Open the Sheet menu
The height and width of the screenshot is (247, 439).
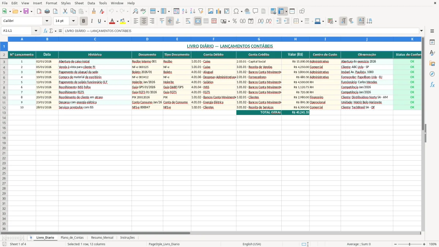(79, 3)
